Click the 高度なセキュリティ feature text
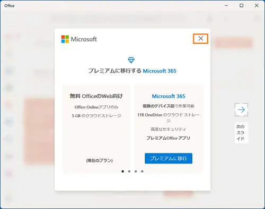The height and width of the screenshot is (209, 265). coord(168,129)
